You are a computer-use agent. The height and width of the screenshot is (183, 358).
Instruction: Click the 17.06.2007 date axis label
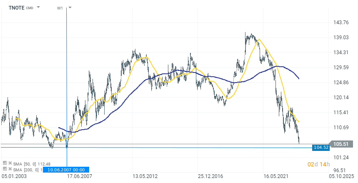(x=80, y=176)
